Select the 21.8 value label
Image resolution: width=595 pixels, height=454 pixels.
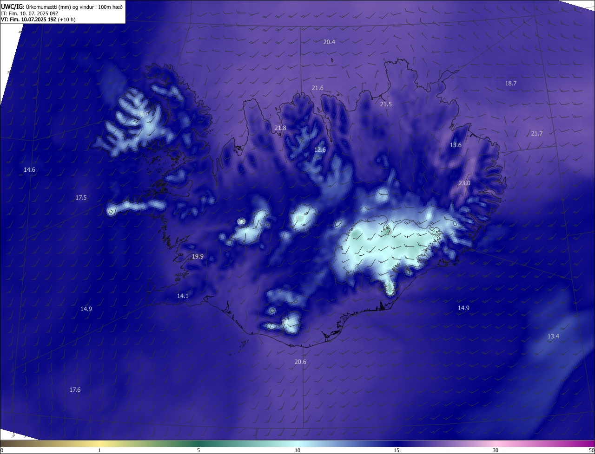(280, 128)
